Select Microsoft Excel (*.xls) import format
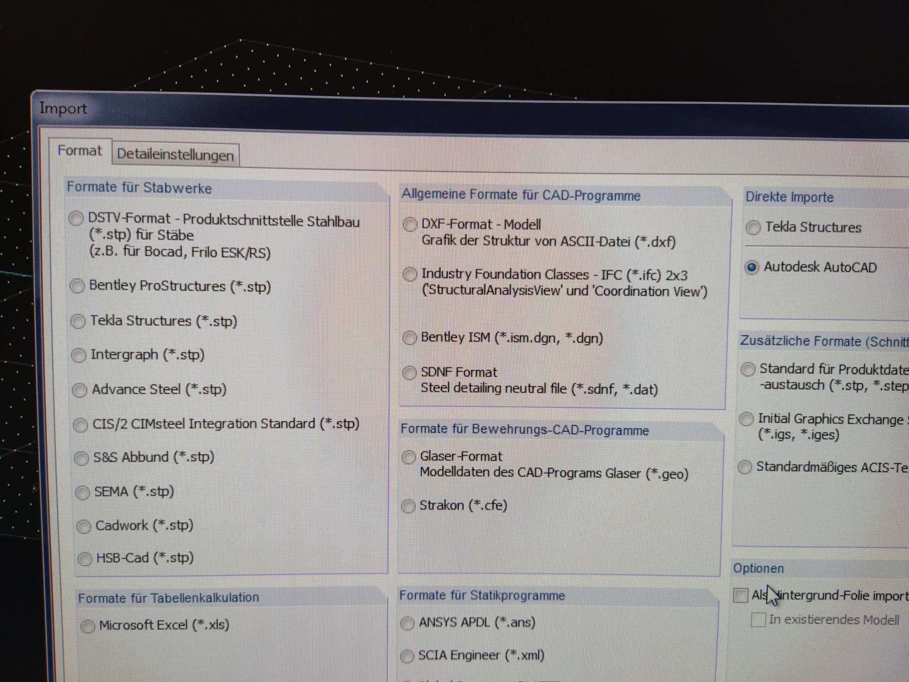 point(88,626)
